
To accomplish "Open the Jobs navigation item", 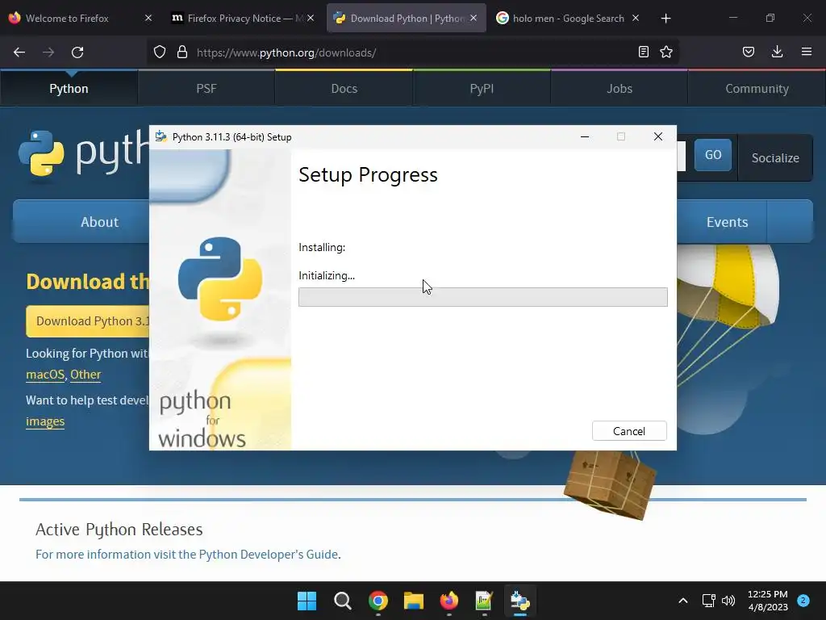I will (x=619, y=89).
